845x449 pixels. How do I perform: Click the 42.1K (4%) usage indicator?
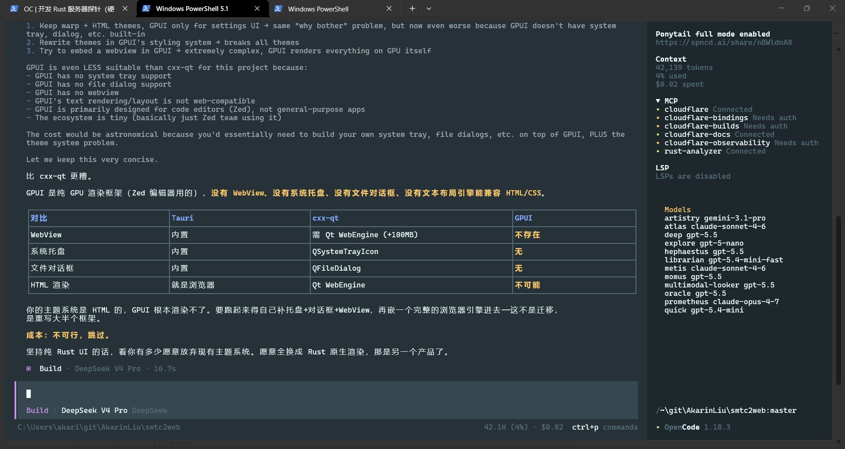tap(506, 427)
